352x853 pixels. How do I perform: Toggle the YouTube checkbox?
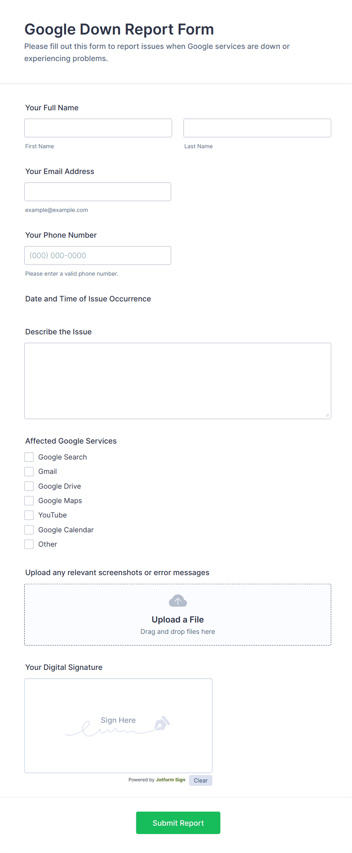(29, 515)
